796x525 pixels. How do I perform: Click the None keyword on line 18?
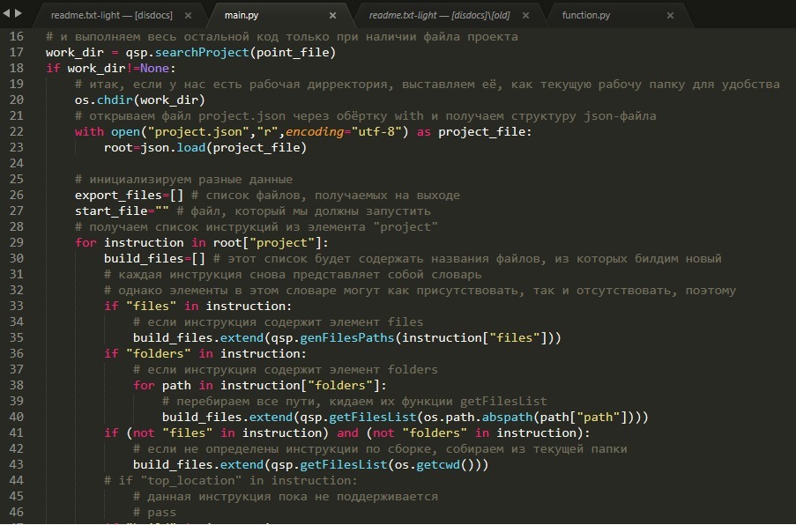click(x=154, y=68)
